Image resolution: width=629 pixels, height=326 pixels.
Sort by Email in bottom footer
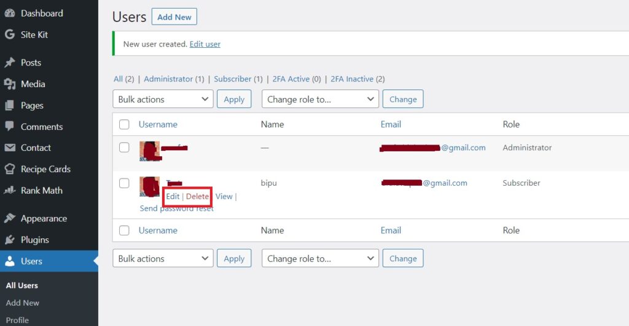coord(391,230)
